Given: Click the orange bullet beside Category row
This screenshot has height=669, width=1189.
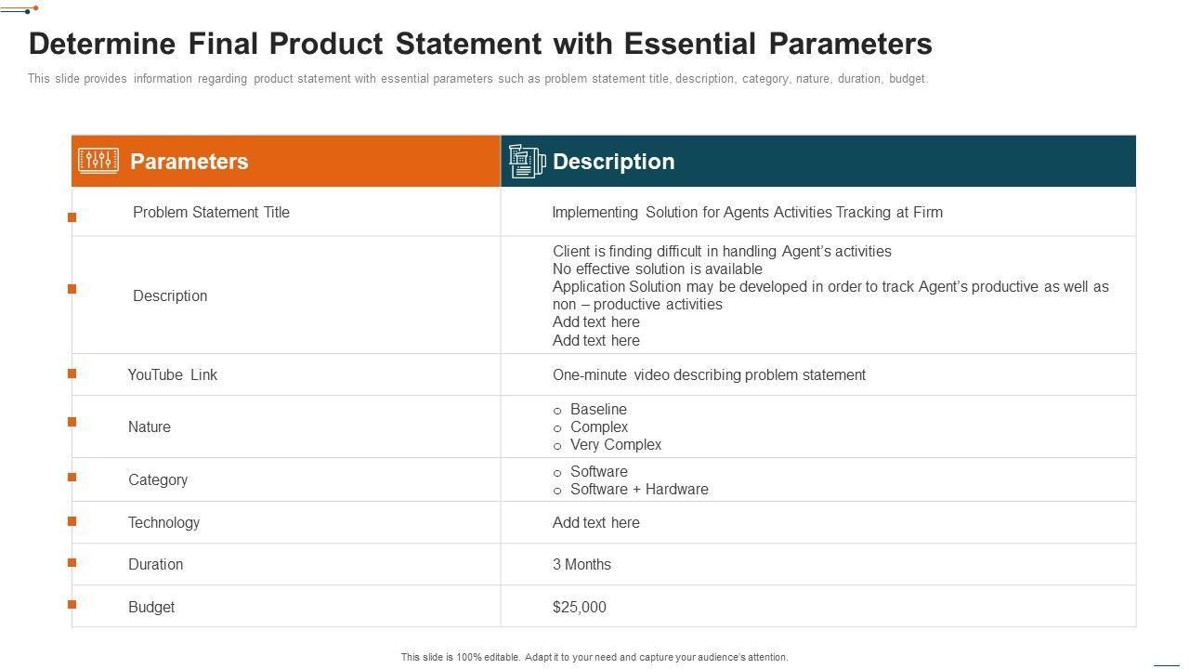Looking at the screenshot, I should pyautogui.click(x=72, y=477).
